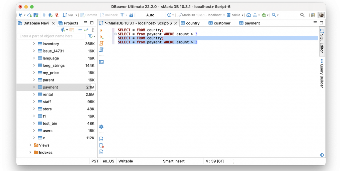Click the Auto commit mode box

pyautogui.click(x=150, y=15)
